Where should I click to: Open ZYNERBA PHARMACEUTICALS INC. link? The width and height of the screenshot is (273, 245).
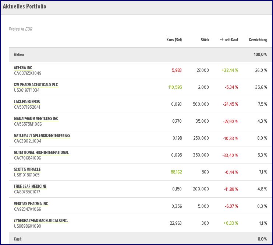tap(41, 221)
